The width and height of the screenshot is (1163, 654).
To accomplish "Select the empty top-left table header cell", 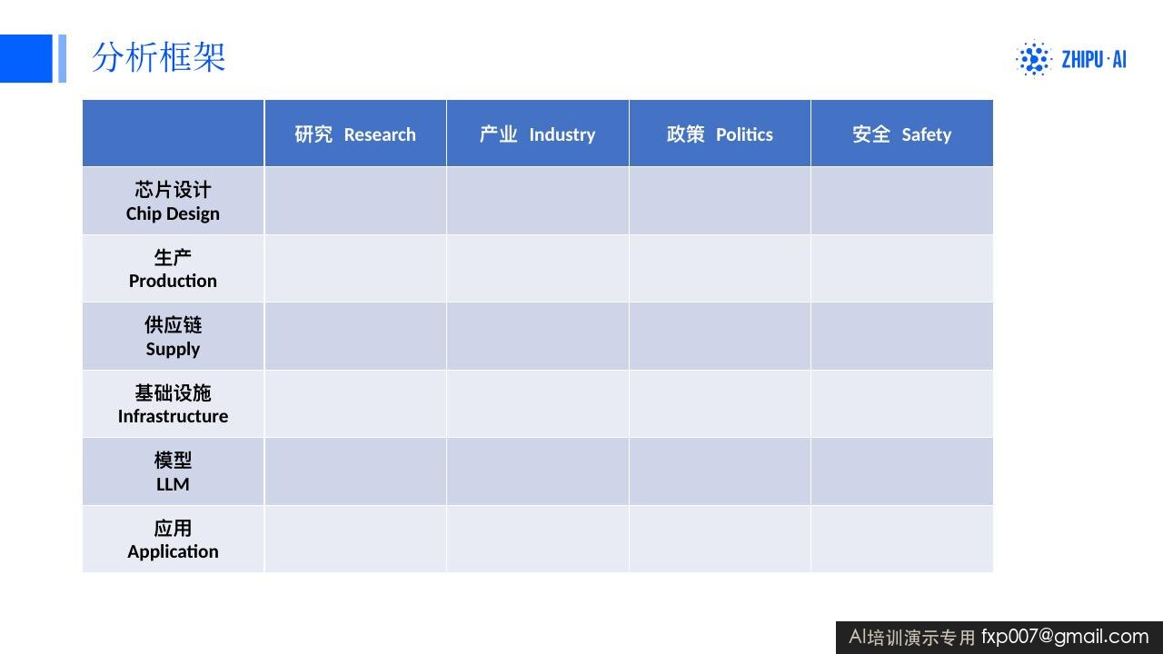I will point(173,134).
